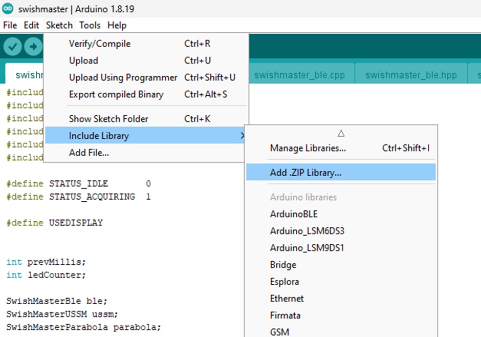Include the GSM library

[x=341, y=331]
